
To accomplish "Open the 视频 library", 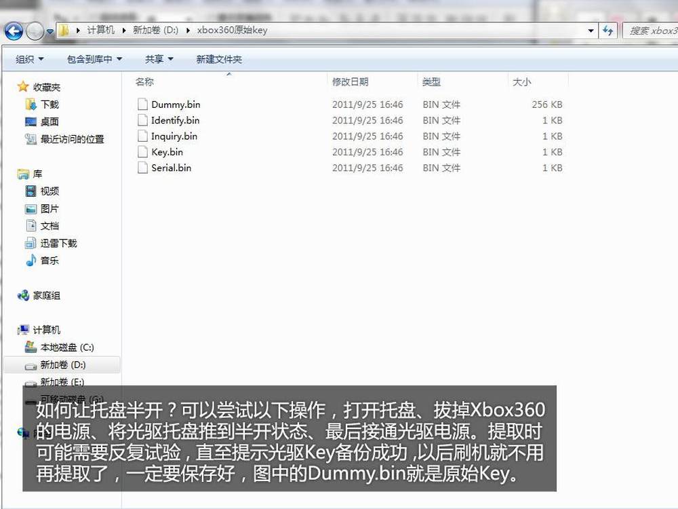I will coord(42,191).
